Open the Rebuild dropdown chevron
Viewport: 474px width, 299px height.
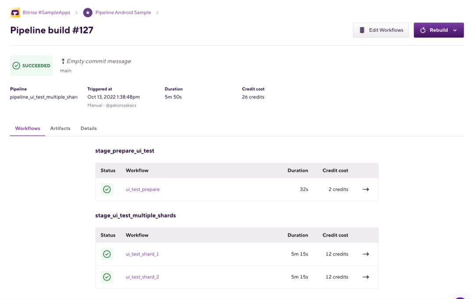(454, 30)
